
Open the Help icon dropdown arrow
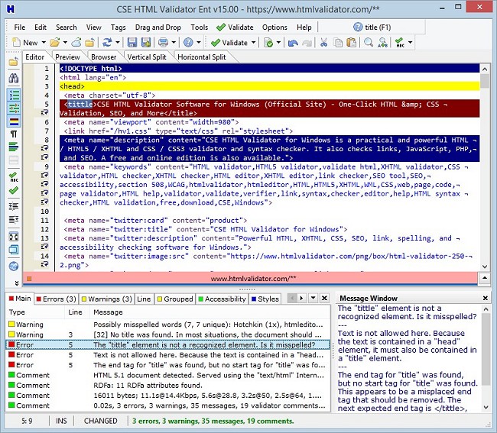tap(198, 43)
